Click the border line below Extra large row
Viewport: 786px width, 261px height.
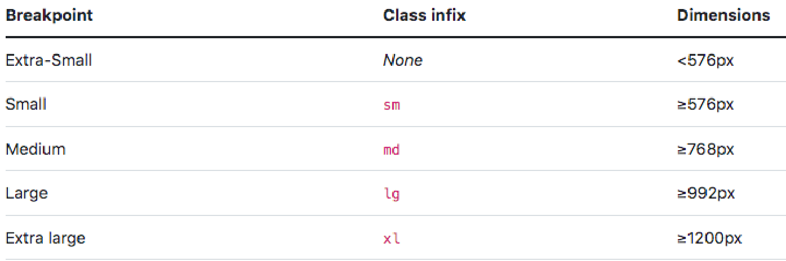[x=393, y=259]
